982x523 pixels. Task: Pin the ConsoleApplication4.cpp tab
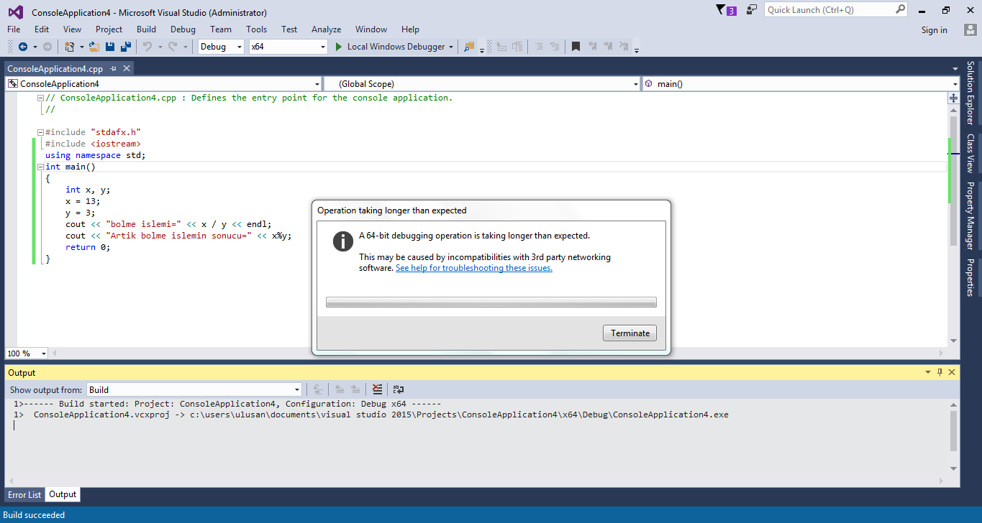tap(114, 68)
